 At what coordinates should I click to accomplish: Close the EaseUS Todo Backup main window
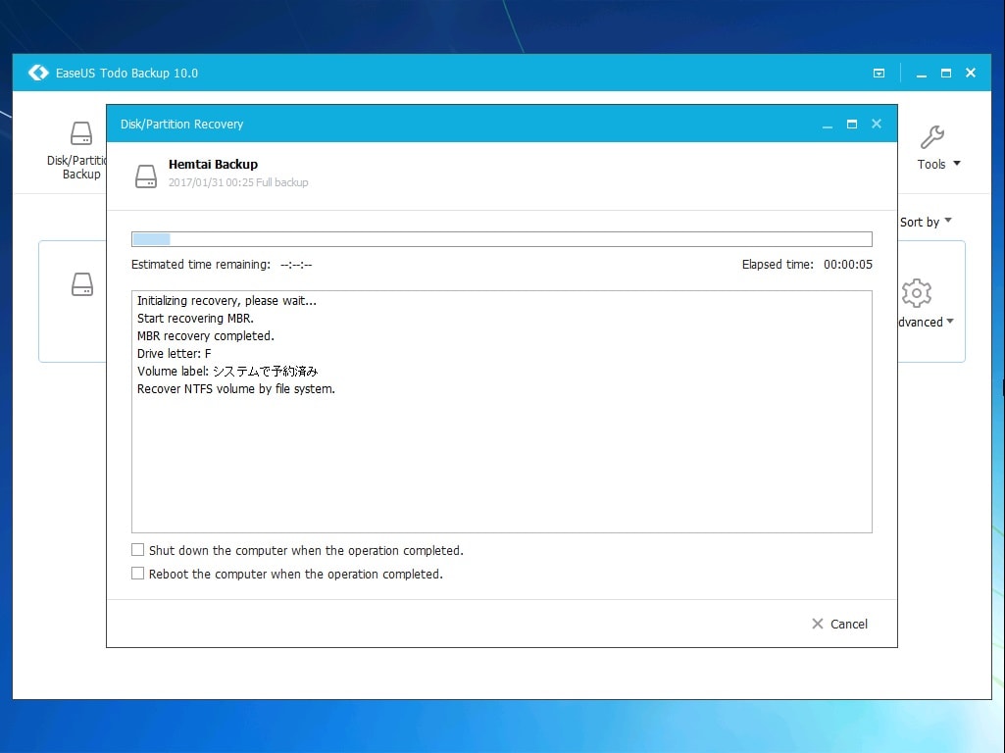tap(971, 74)
